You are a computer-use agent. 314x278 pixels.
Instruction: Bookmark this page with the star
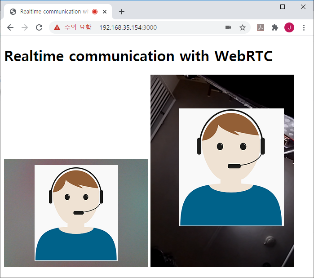(x=243, y=27)
